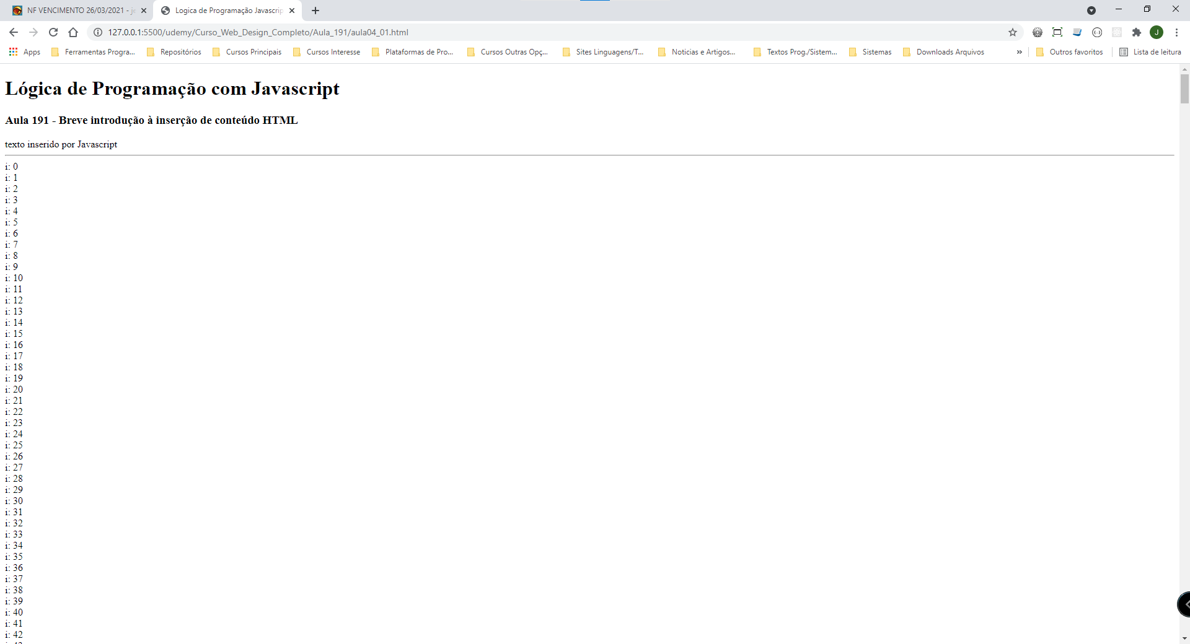Open the blue laptop extension icon

[1077, 32]
